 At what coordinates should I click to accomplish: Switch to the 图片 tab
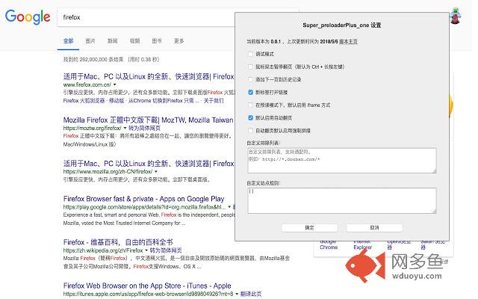point(90,41)
